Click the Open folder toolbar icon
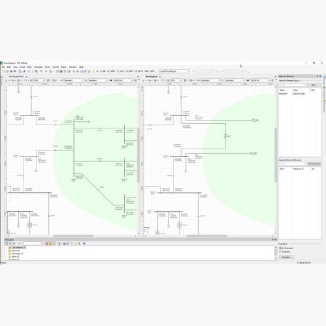The width and height of the screenshot is (326, 326). point(7,71)
